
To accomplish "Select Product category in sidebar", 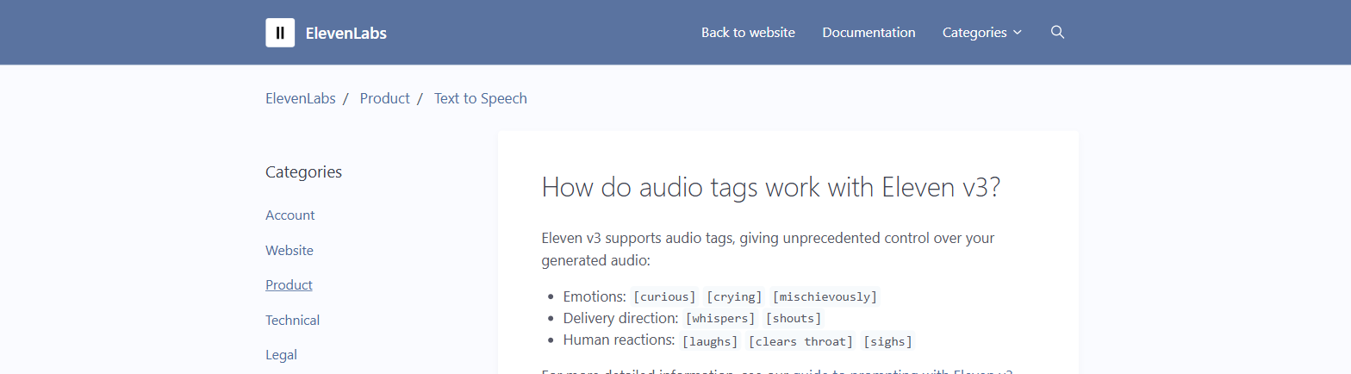I will coord(289,284).
